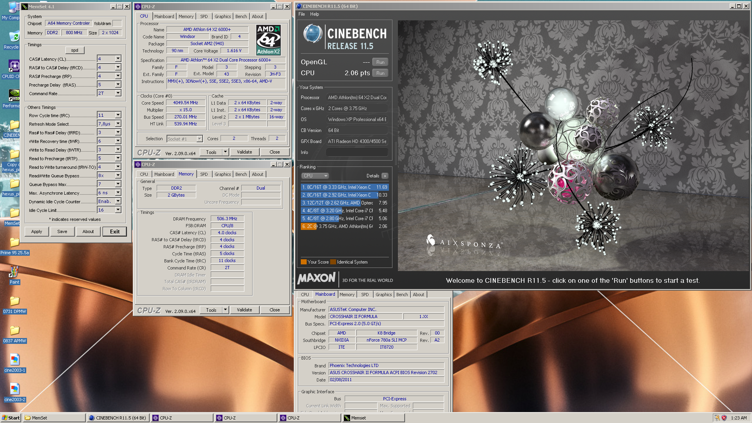Select the Xeon 3.33 GHz ranking entry
Image resolution: width=752 pixels, height=423 pixels.
click(x=345, y=187)
